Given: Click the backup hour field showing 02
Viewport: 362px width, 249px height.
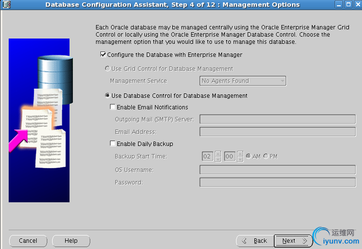Looking at the screenshot, I should click(x=208, y=157).
